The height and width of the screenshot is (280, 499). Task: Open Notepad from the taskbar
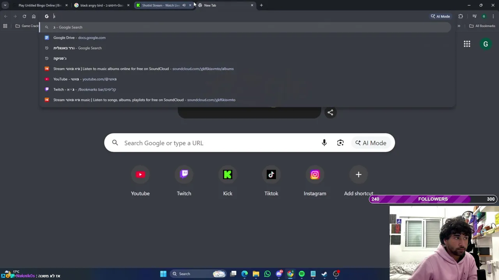click(x=313, y=274)
